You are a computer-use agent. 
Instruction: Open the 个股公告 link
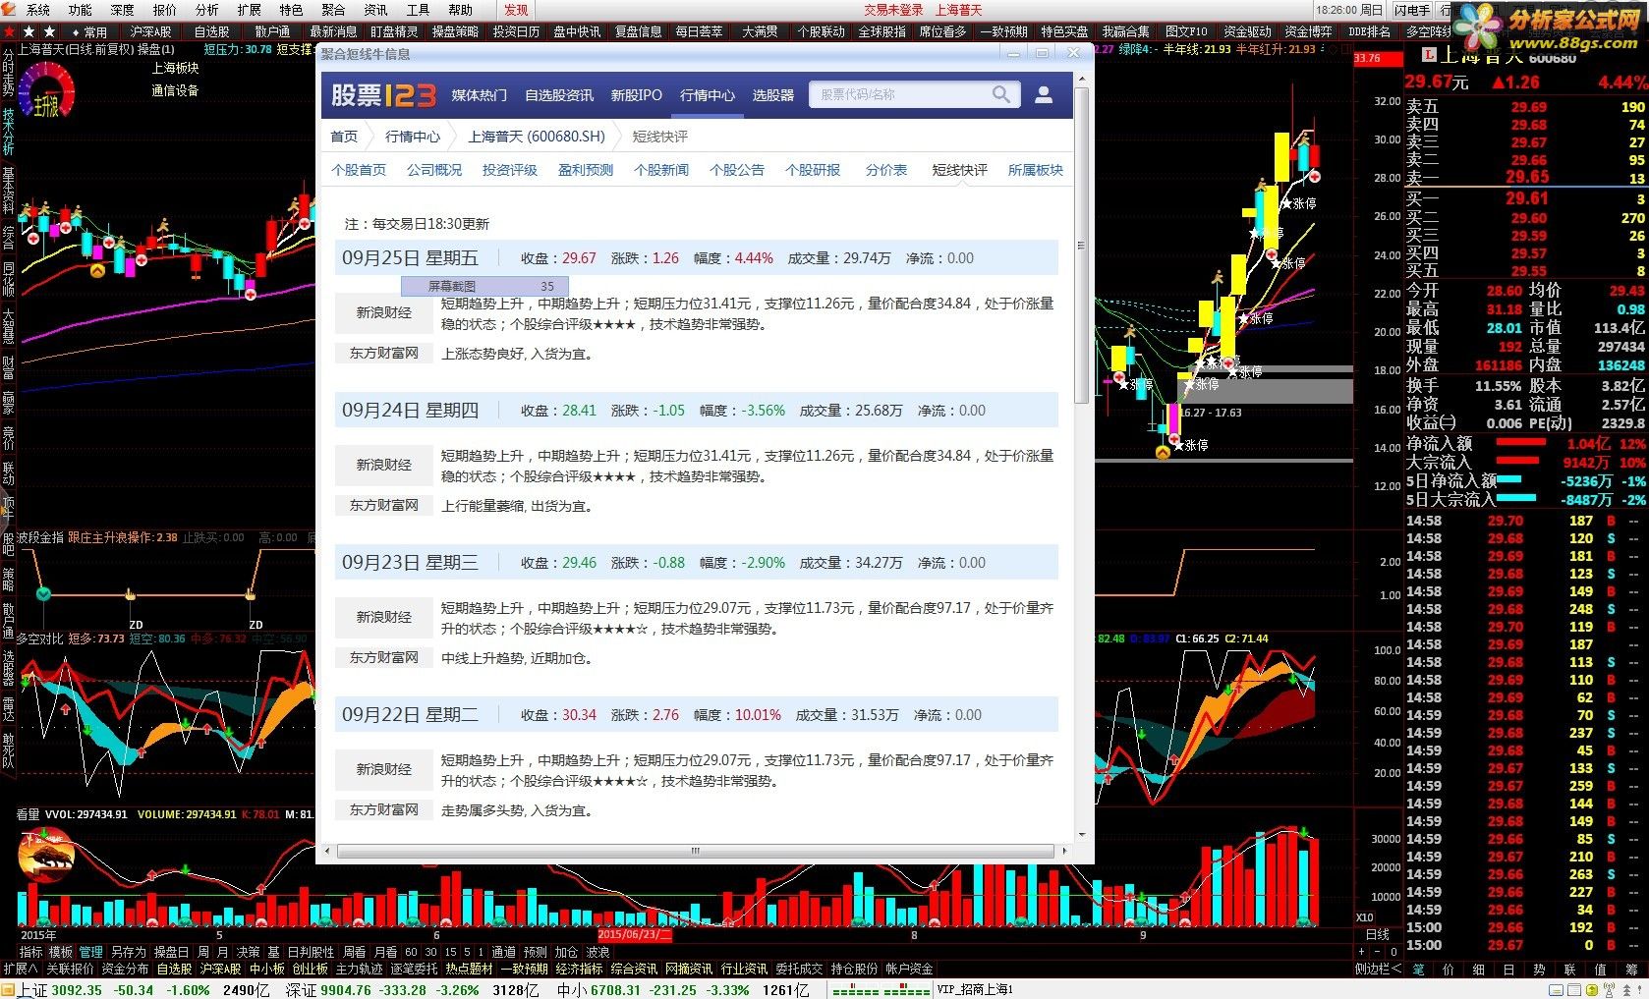click(737, 170)
